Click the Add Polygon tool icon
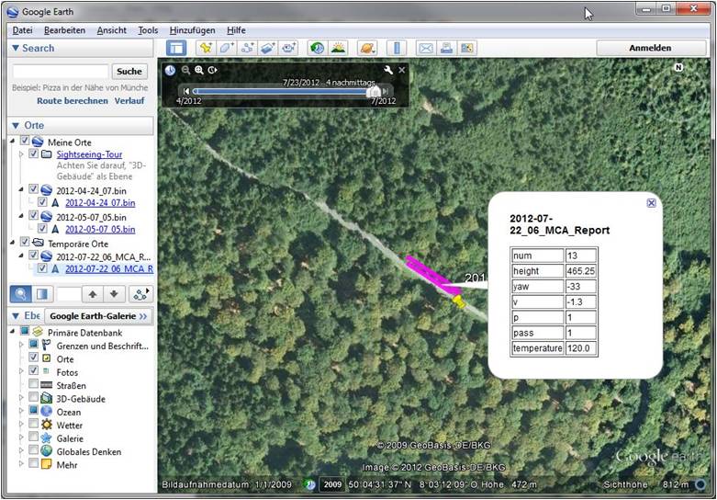Screen dimensions: 717x500 [226, 48]
